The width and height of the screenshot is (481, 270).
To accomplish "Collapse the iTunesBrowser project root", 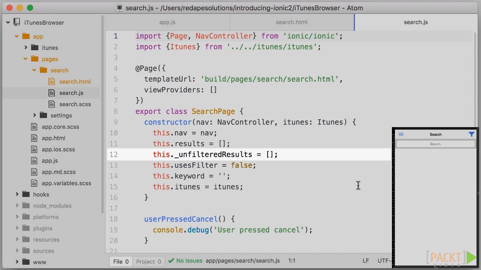I will (x=8, y=22).
